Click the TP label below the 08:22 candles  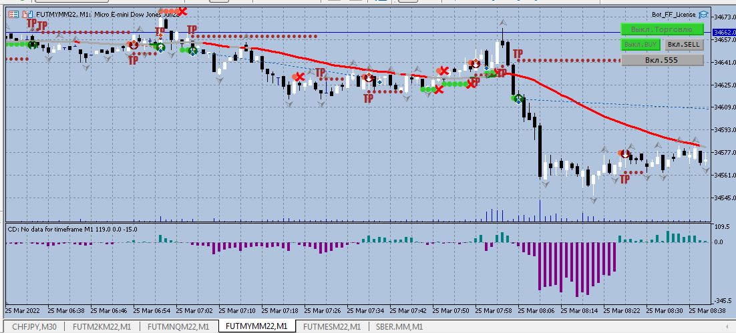[x=624, y=179]
